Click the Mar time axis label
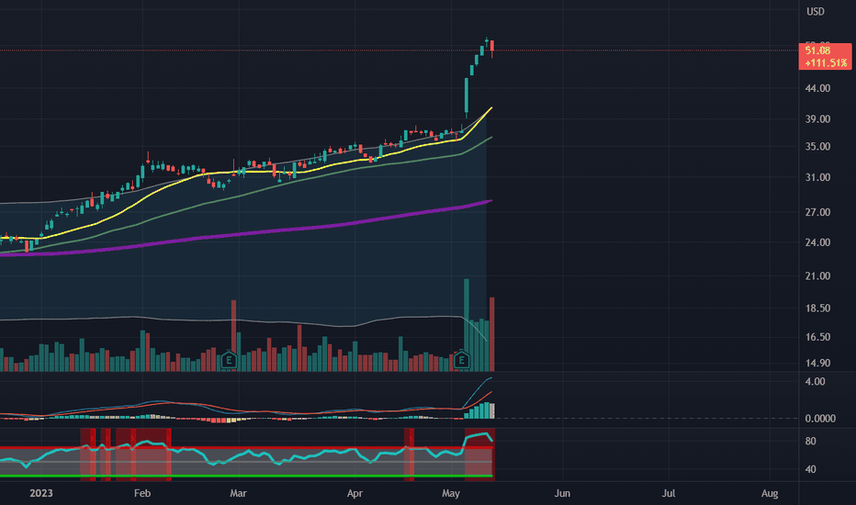 click(x=238, y=493)
